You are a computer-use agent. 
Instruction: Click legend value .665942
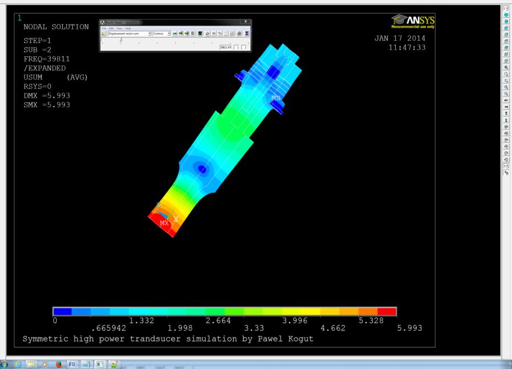click(x=109, y=328)
